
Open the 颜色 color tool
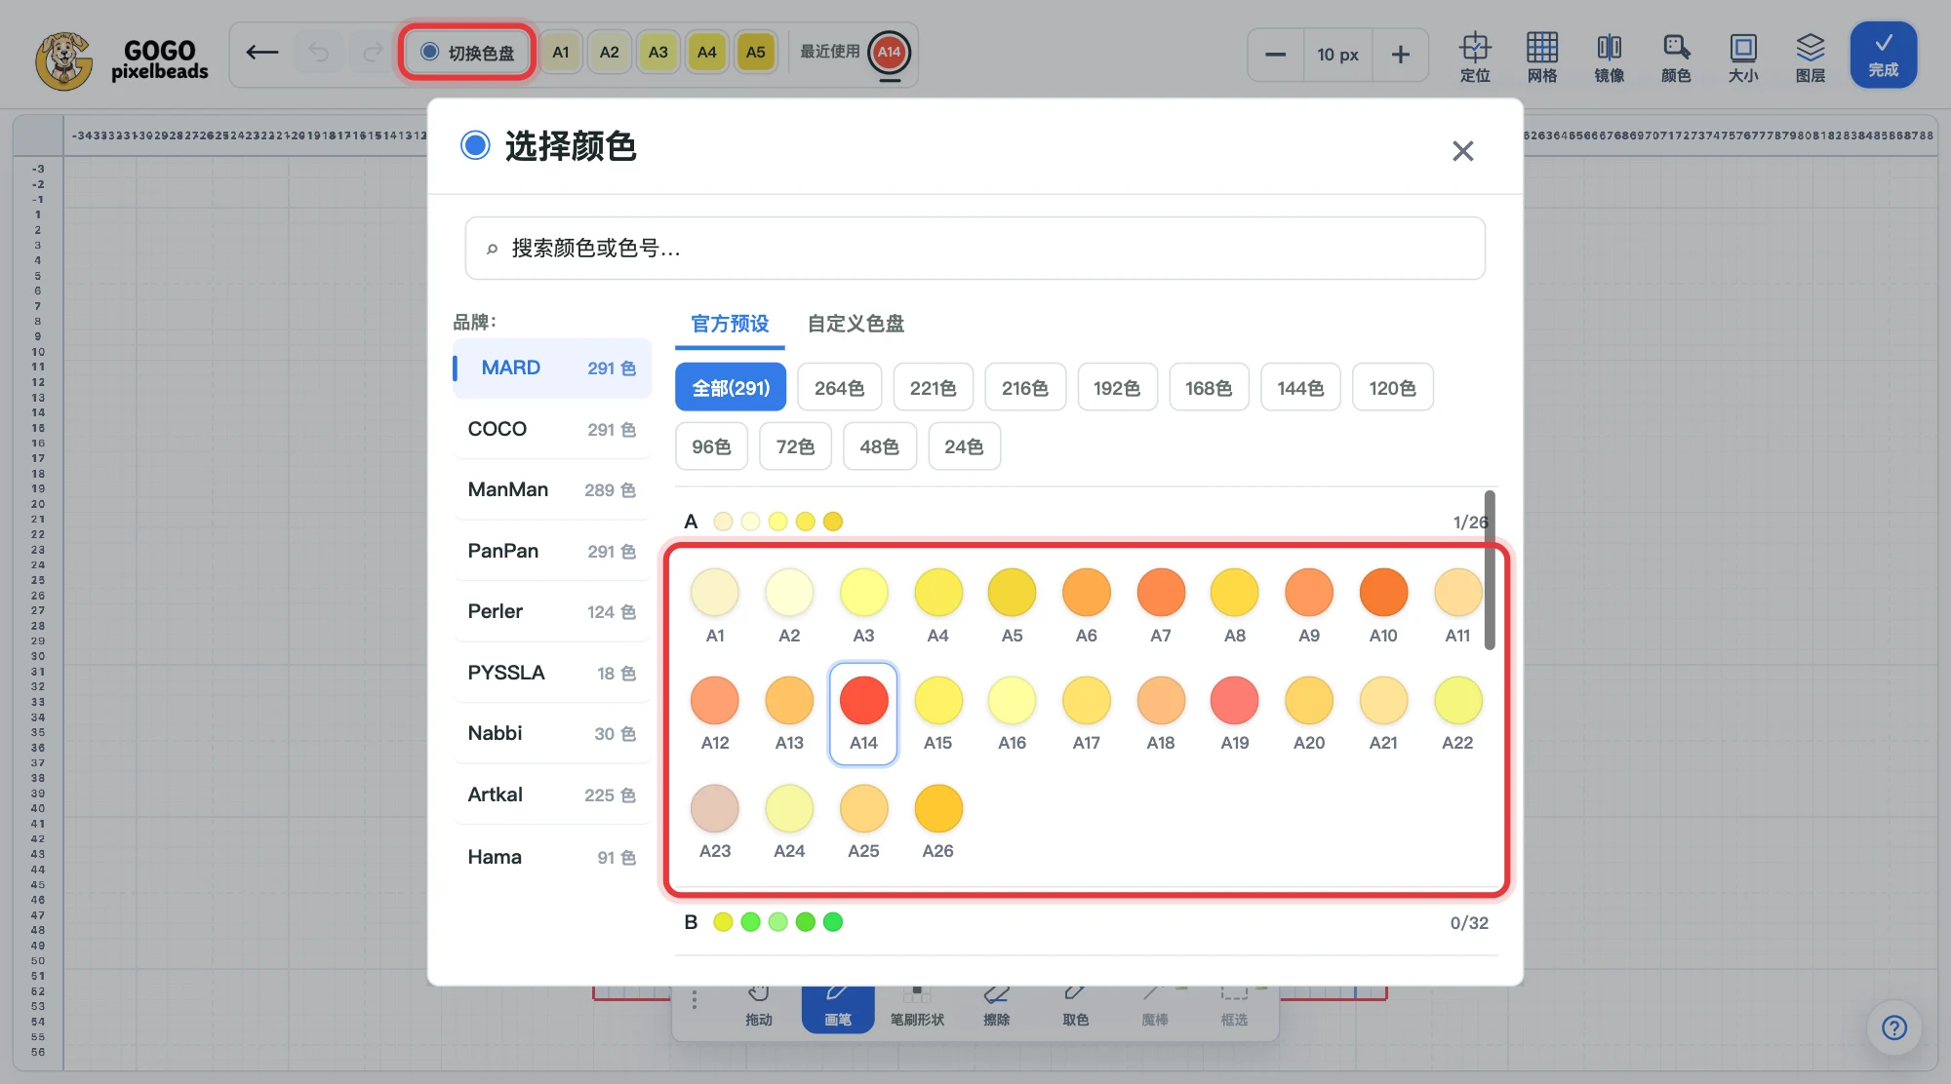tap(1676, 57)
